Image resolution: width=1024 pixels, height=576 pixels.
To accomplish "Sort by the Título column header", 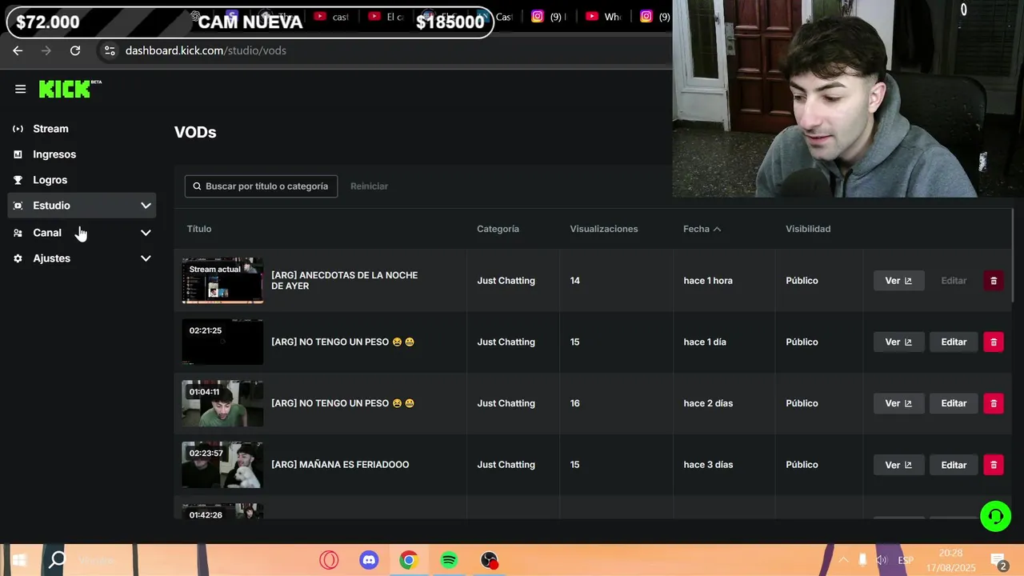I will [x=199, y=229].
